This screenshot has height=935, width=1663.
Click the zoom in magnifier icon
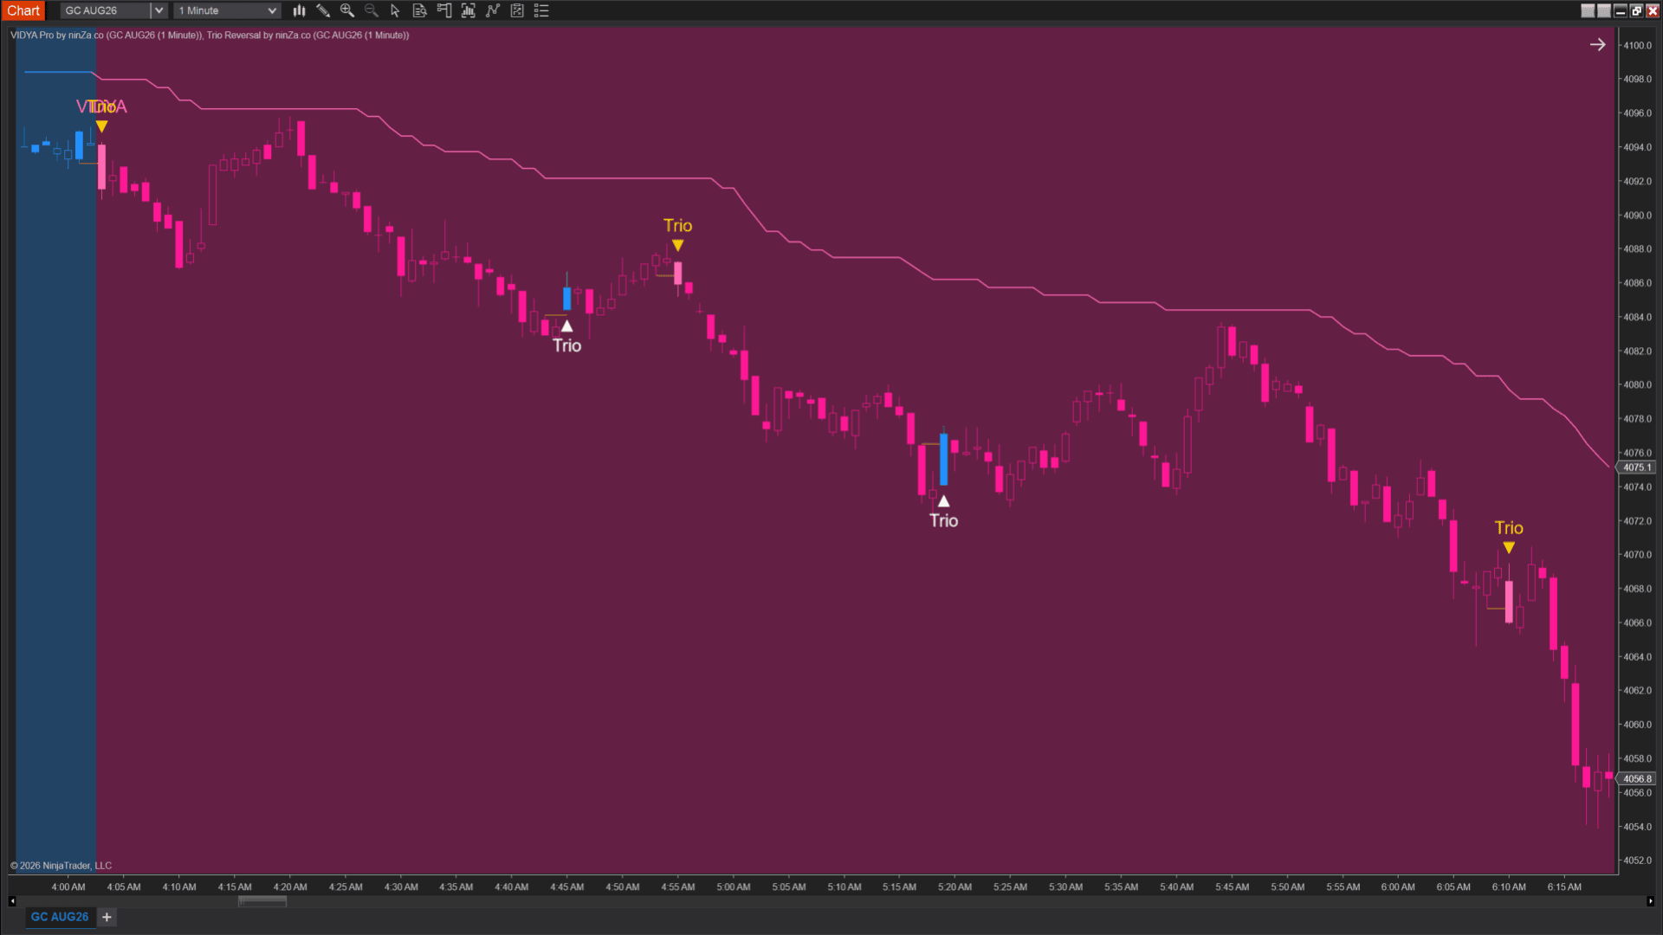[347, 10]
